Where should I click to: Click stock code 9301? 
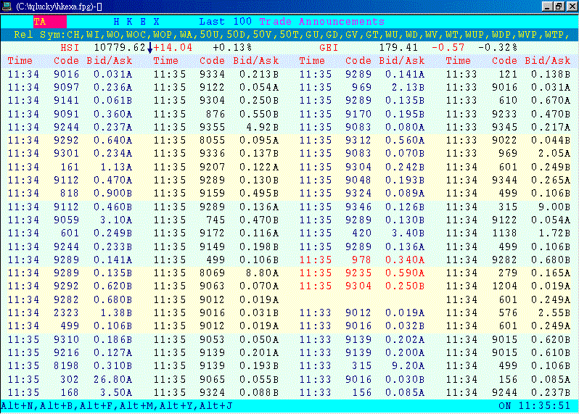click(67, 154)
